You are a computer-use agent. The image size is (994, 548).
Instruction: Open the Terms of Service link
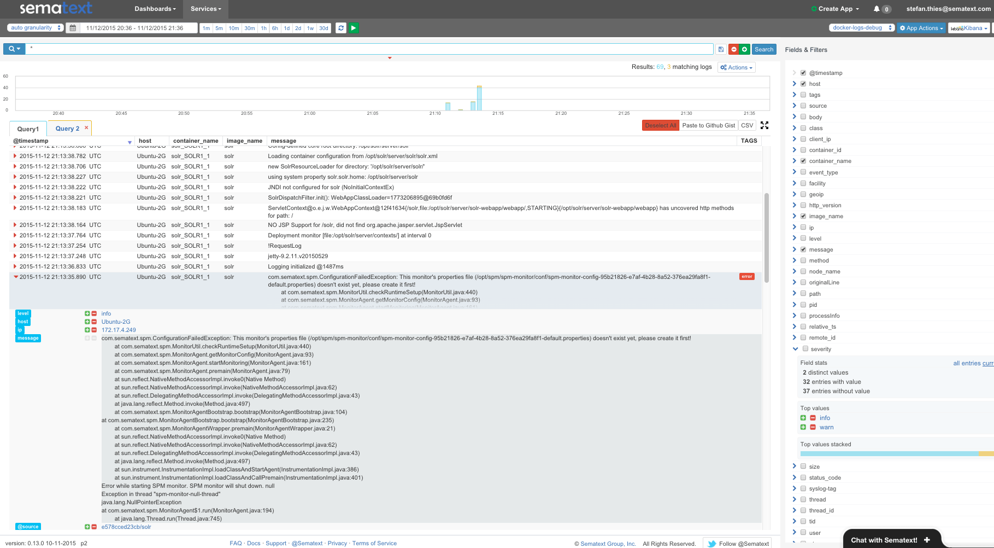tap(374, 543)
